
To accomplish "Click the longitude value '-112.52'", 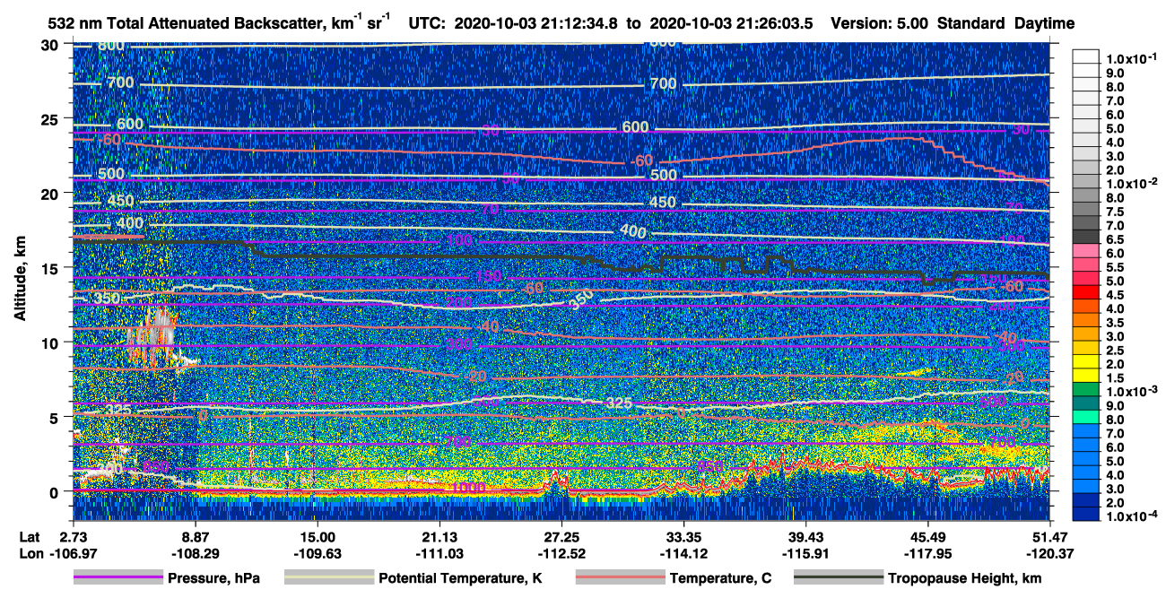I will pyautogui.click(x=561, y=553).
